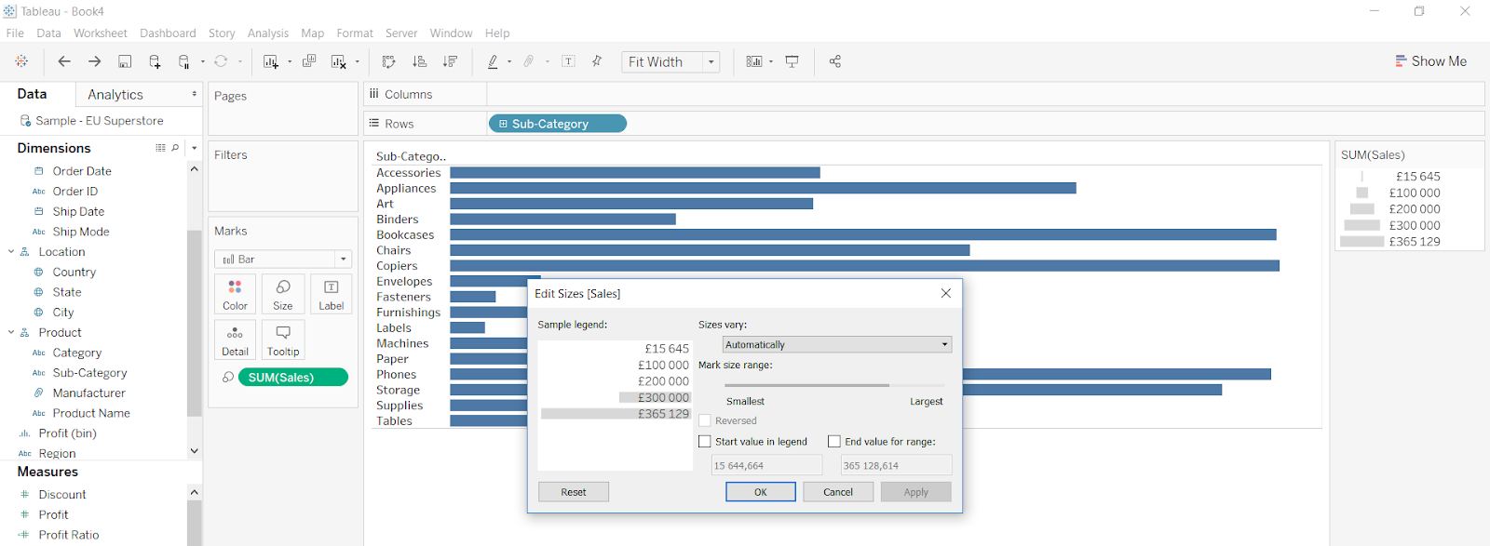Open the Fit Width dropdown

[711, 62]
